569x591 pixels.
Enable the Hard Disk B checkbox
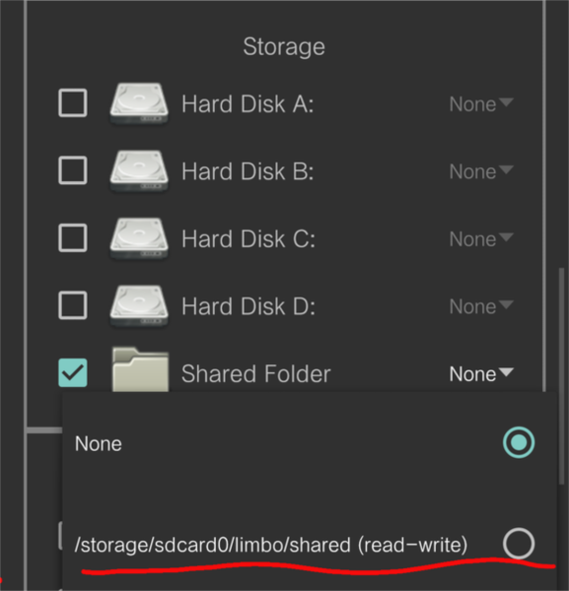point(73,170)
